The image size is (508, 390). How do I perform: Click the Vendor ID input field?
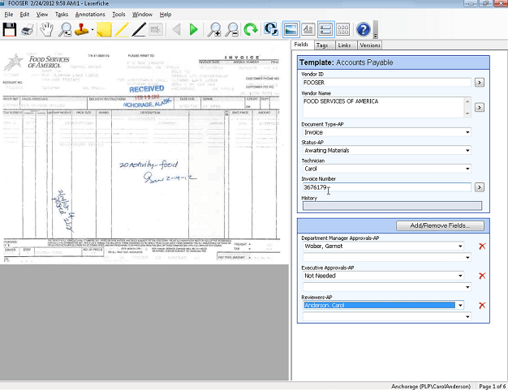point(386,83)
